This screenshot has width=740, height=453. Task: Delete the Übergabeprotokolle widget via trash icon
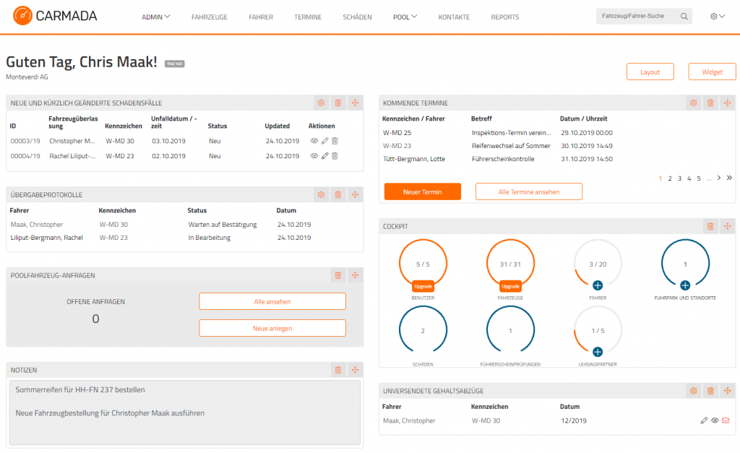(338, 194)
